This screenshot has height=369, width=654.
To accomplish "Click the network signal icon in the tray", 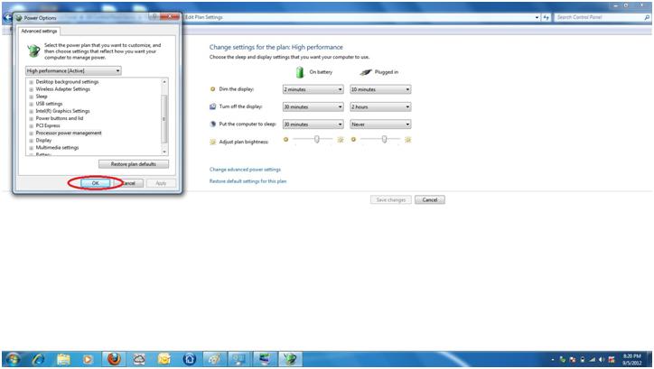I will pyautogui.click(x=592, y=359).
